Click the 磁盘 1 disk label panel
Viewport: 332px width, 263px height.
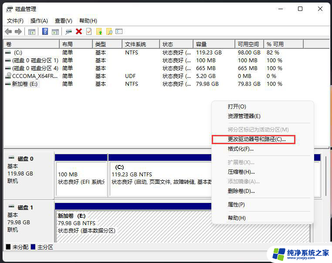click(x=29, y=222)
